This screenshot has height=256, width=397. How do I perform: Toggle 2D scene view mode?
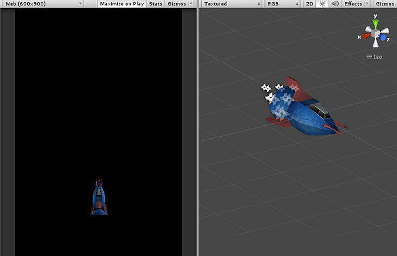tap(310, 3)
